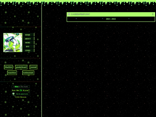
Task: Click the '©1990 Nintendo' text
Action: pos(21,97)
